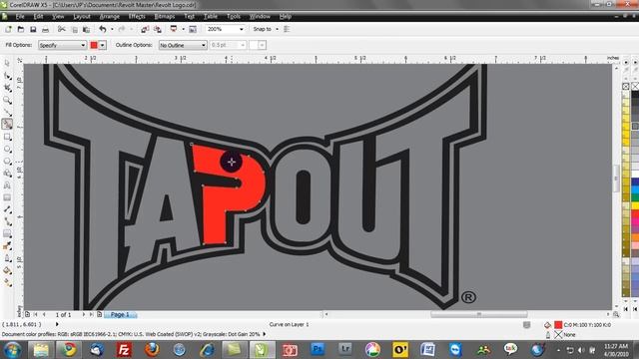The image size is (639, 359).
Task: Select the Interactive Fill tool
Action: pos(7,282)
